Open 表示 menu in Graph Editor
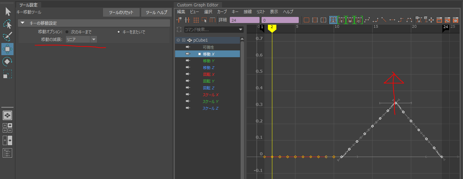463x179 pixels. [x=274, y=12]
